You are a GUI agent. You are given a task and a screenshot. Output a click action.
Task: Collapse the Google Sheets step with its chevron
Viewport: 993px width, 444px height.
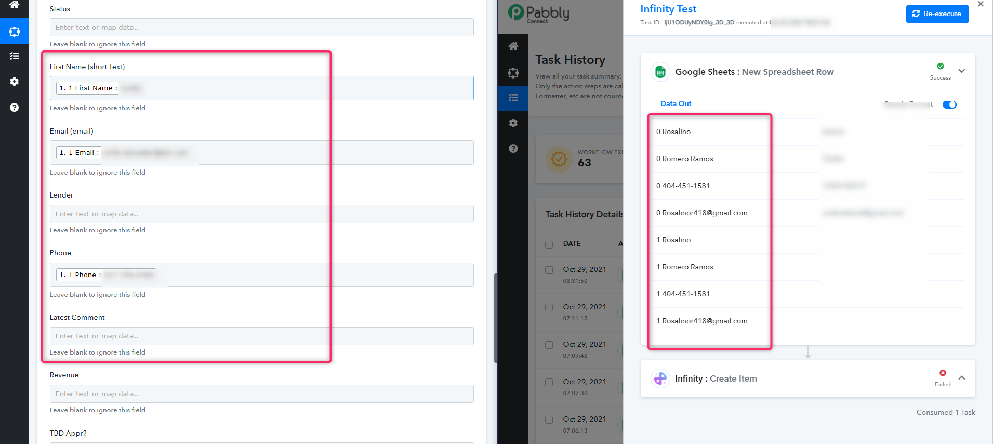(962, 71)
